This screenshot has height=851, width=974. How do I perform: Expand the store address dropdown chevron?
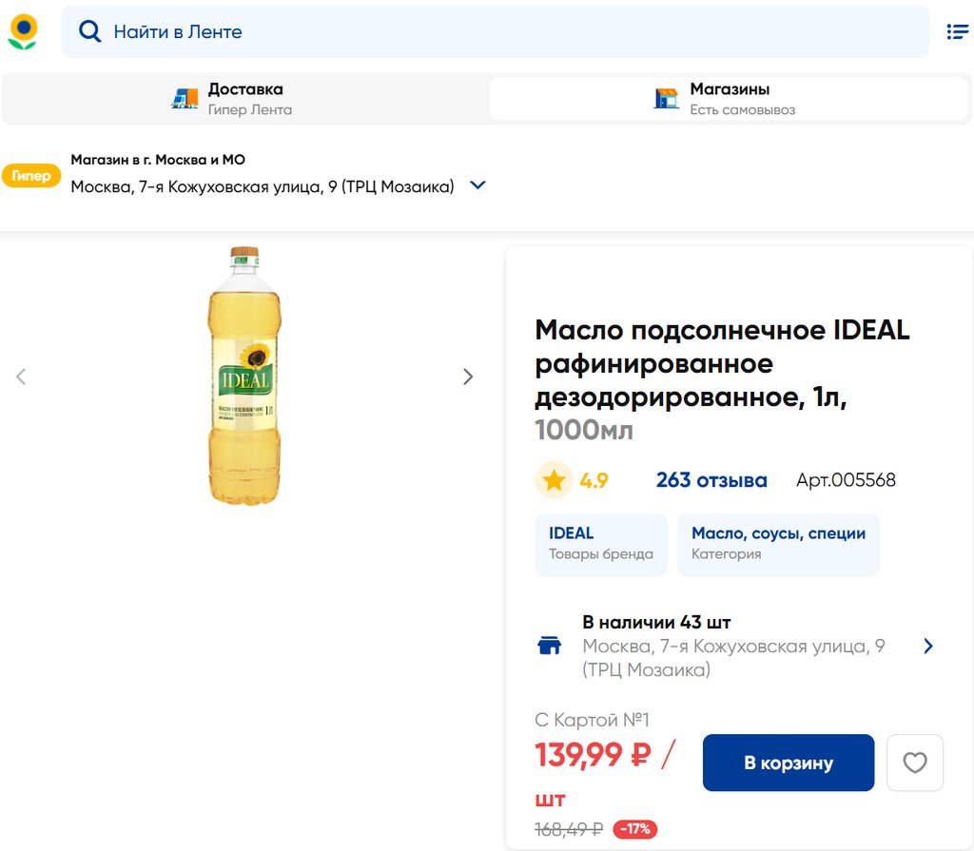(478, 185)
